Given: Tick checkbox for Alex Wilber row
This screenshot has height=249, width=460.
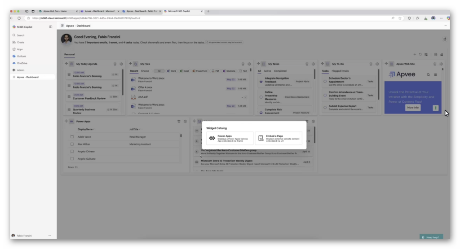Looking at the screenshot, I should 72,144.
